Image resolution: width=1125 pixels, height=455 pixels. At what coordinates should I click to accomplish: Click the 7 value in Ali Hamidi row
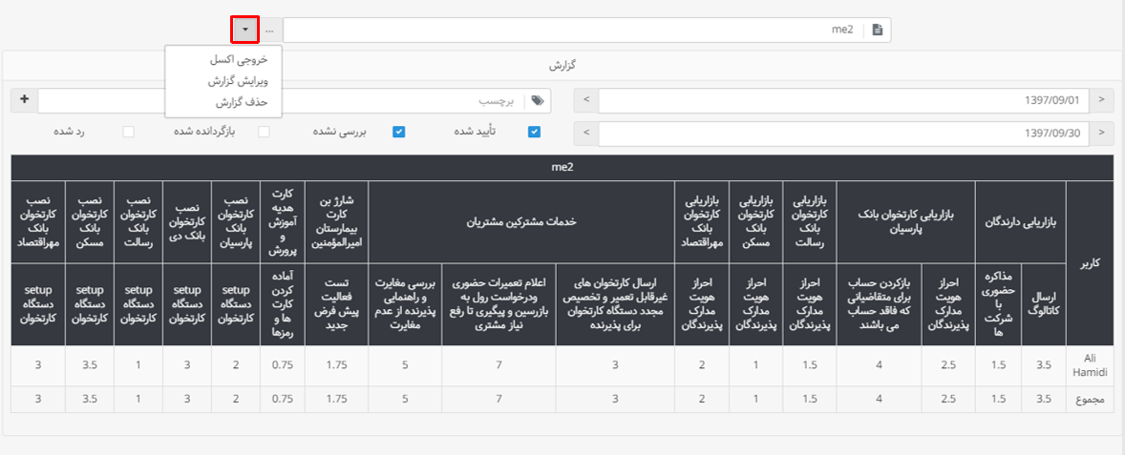[499, 365]
